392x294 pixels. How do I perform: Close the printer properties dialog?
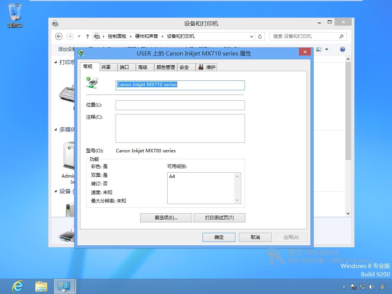305,52
